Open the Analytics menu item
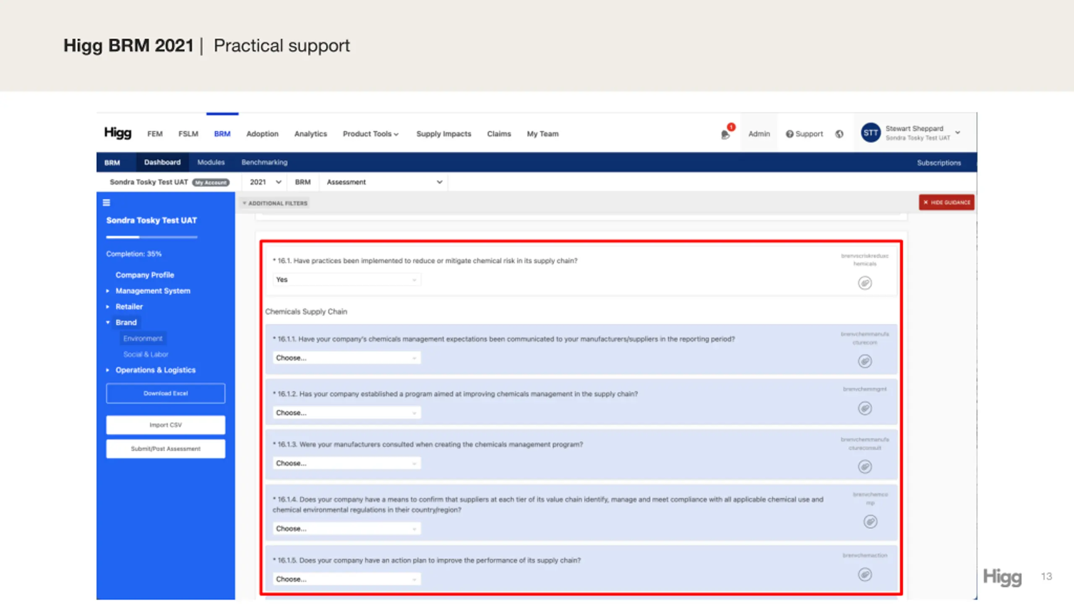Screen dimensions: 1074x604 (310, 134)
